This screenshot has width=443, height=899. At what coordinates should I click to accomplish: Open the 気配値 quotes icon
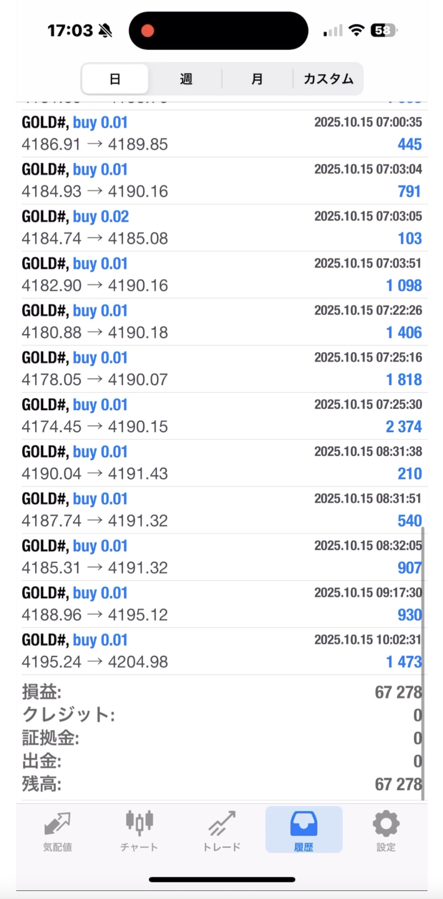pyautogui.click(x=57, y=823)
